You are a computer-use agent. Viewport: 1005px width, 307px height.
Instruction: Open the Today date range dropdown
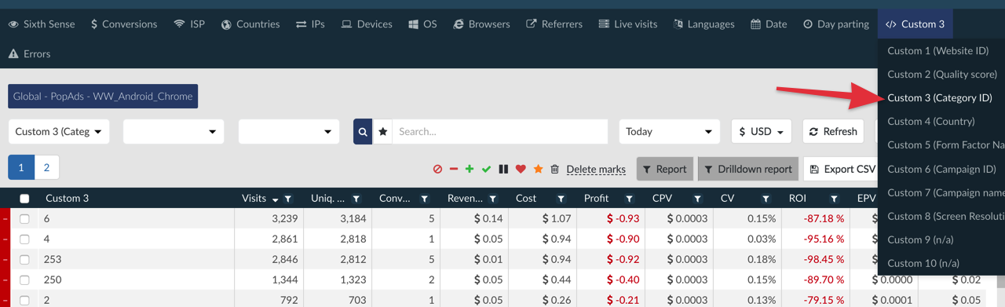tap(669, 132)
